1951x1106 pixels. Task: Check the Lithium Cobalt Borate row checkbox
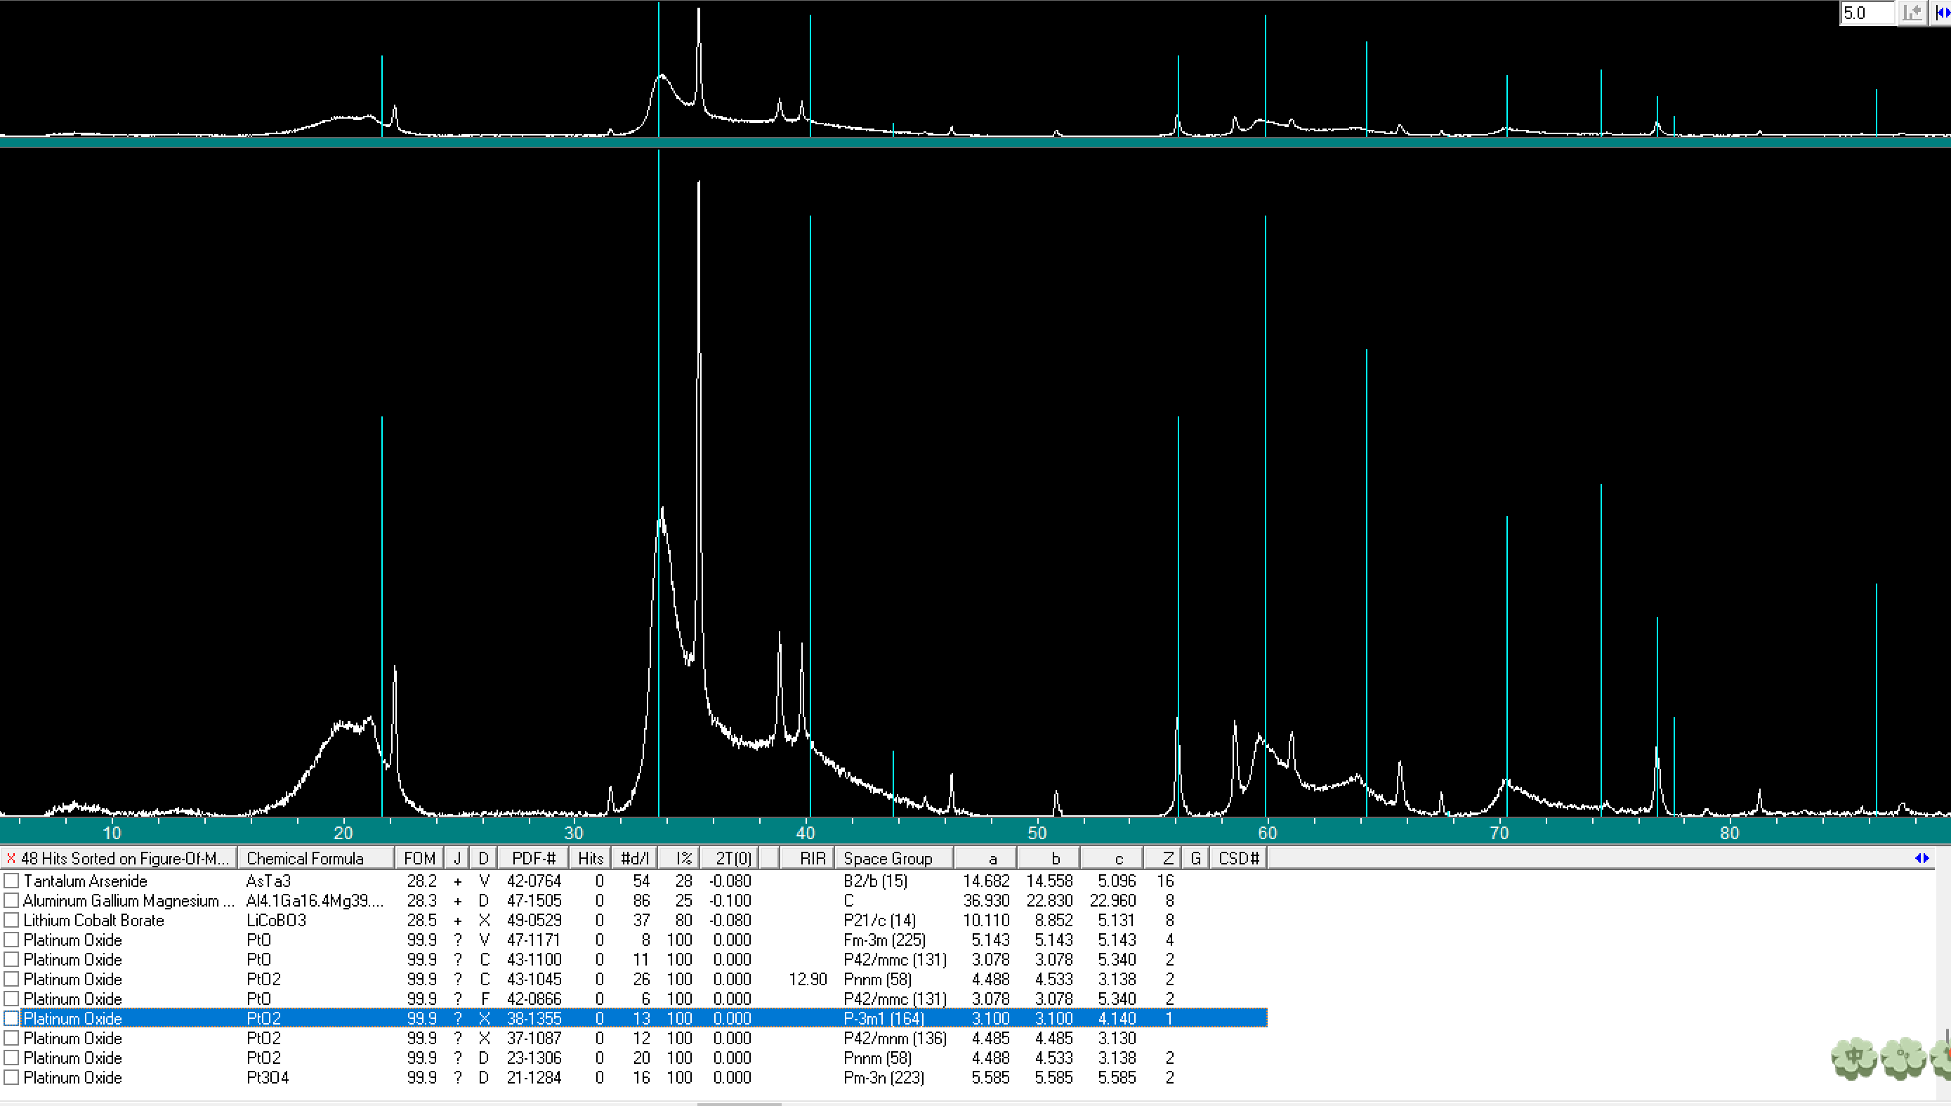11,920
